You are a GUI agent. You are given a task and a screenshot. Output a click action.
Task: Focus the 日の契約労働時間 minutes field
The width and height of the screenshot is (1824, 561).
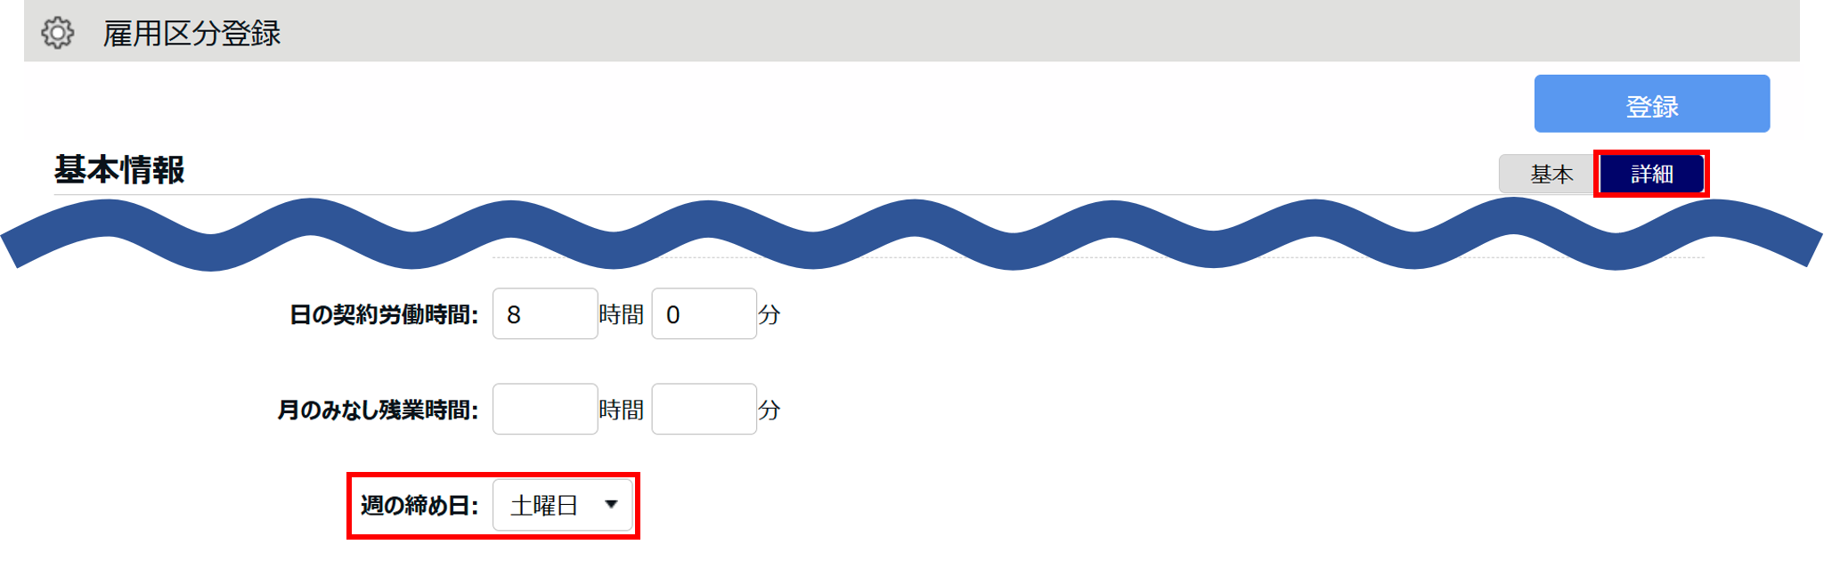tap(704, 314)
